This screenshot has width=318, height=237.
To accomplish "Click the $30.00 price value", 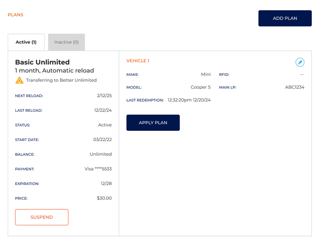I will point(104,198).
